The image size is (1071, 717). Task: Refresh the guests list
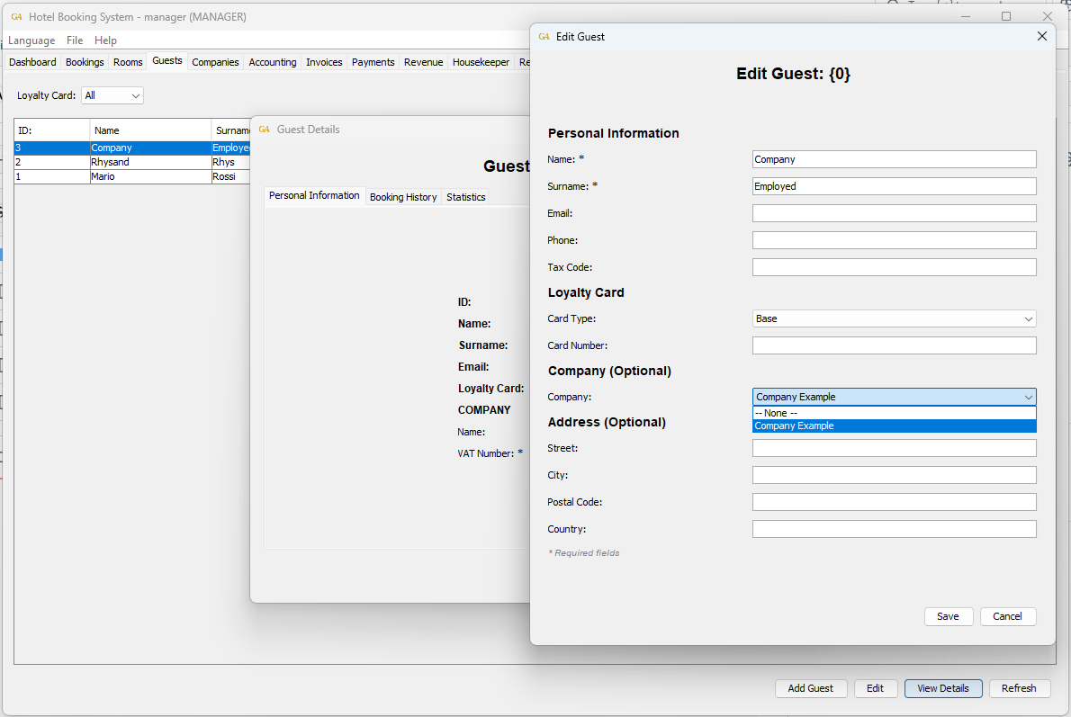point(1019,688)
